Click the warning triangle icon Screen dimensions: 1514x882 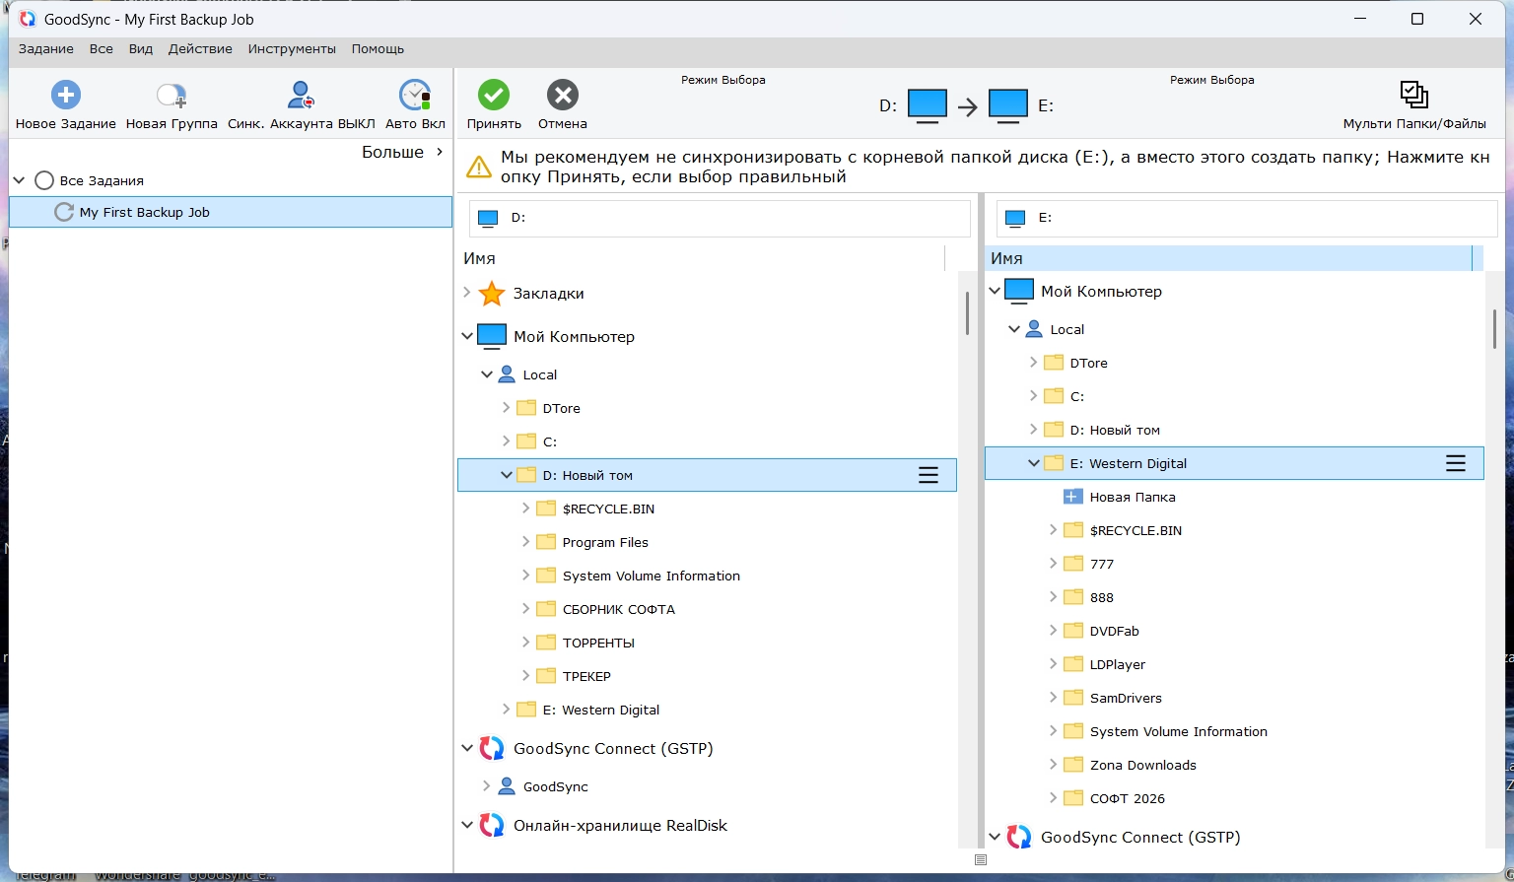[479, 167]
